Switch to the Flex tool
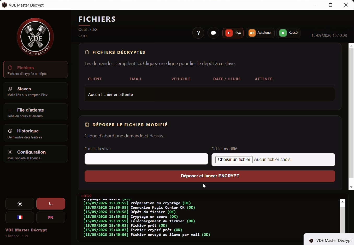 tap(233, 33)
